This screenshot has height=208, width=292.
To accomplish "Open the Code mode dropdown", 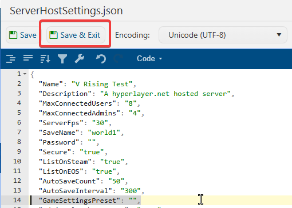I will pyautogui.click(x=149, y=58).
